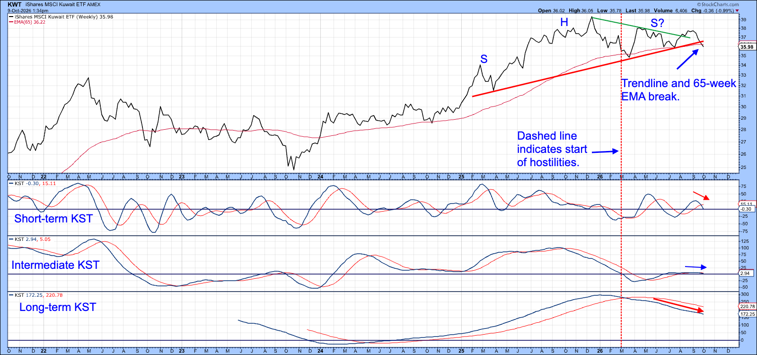This screenshot has height=355, width=757.
Task: Click the H head label above the price
Action: click(564, 22)
